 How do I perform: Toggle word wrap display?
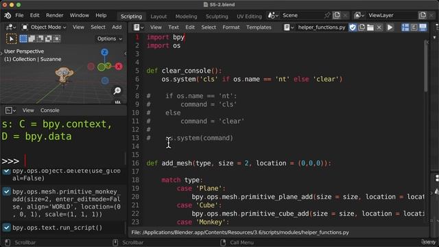(x=414, y=27)
